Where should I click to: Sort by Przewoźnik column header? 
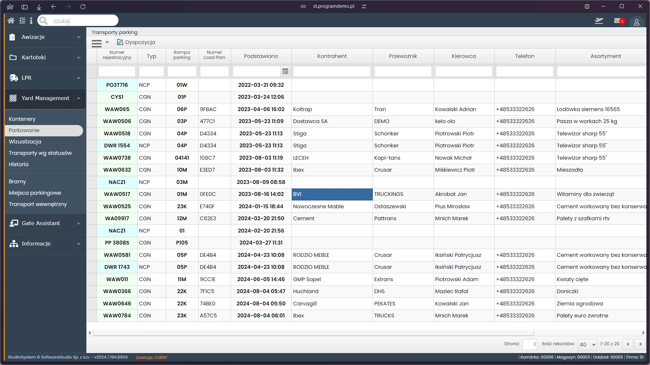403,56
